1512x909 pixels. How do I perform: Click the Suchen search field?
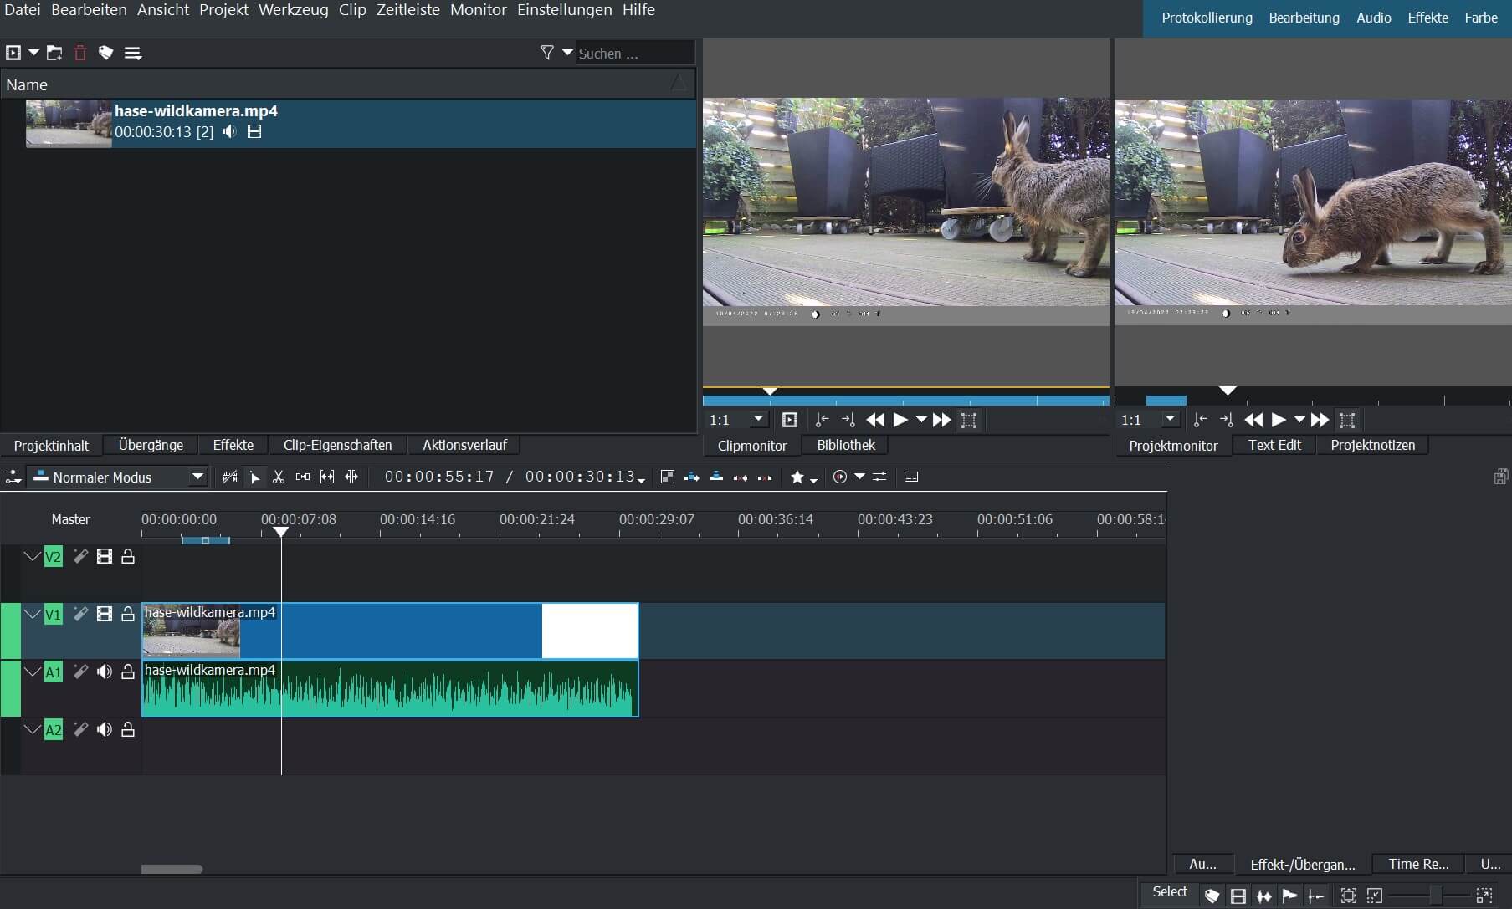(633, 53)
